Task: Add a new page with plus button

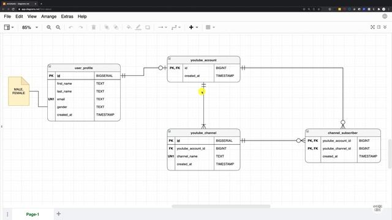Action: coord(59,214)
